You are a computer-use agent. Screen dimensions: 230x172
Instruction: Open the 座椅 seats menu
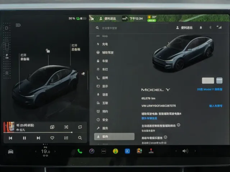tap(102, 78)
